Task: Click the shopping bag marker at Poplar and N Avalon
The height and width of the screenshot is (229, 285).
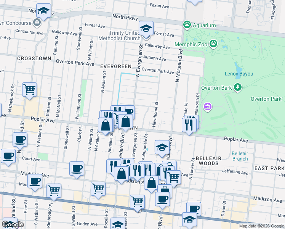Action: pyautogui.click(x=106, y=125)
